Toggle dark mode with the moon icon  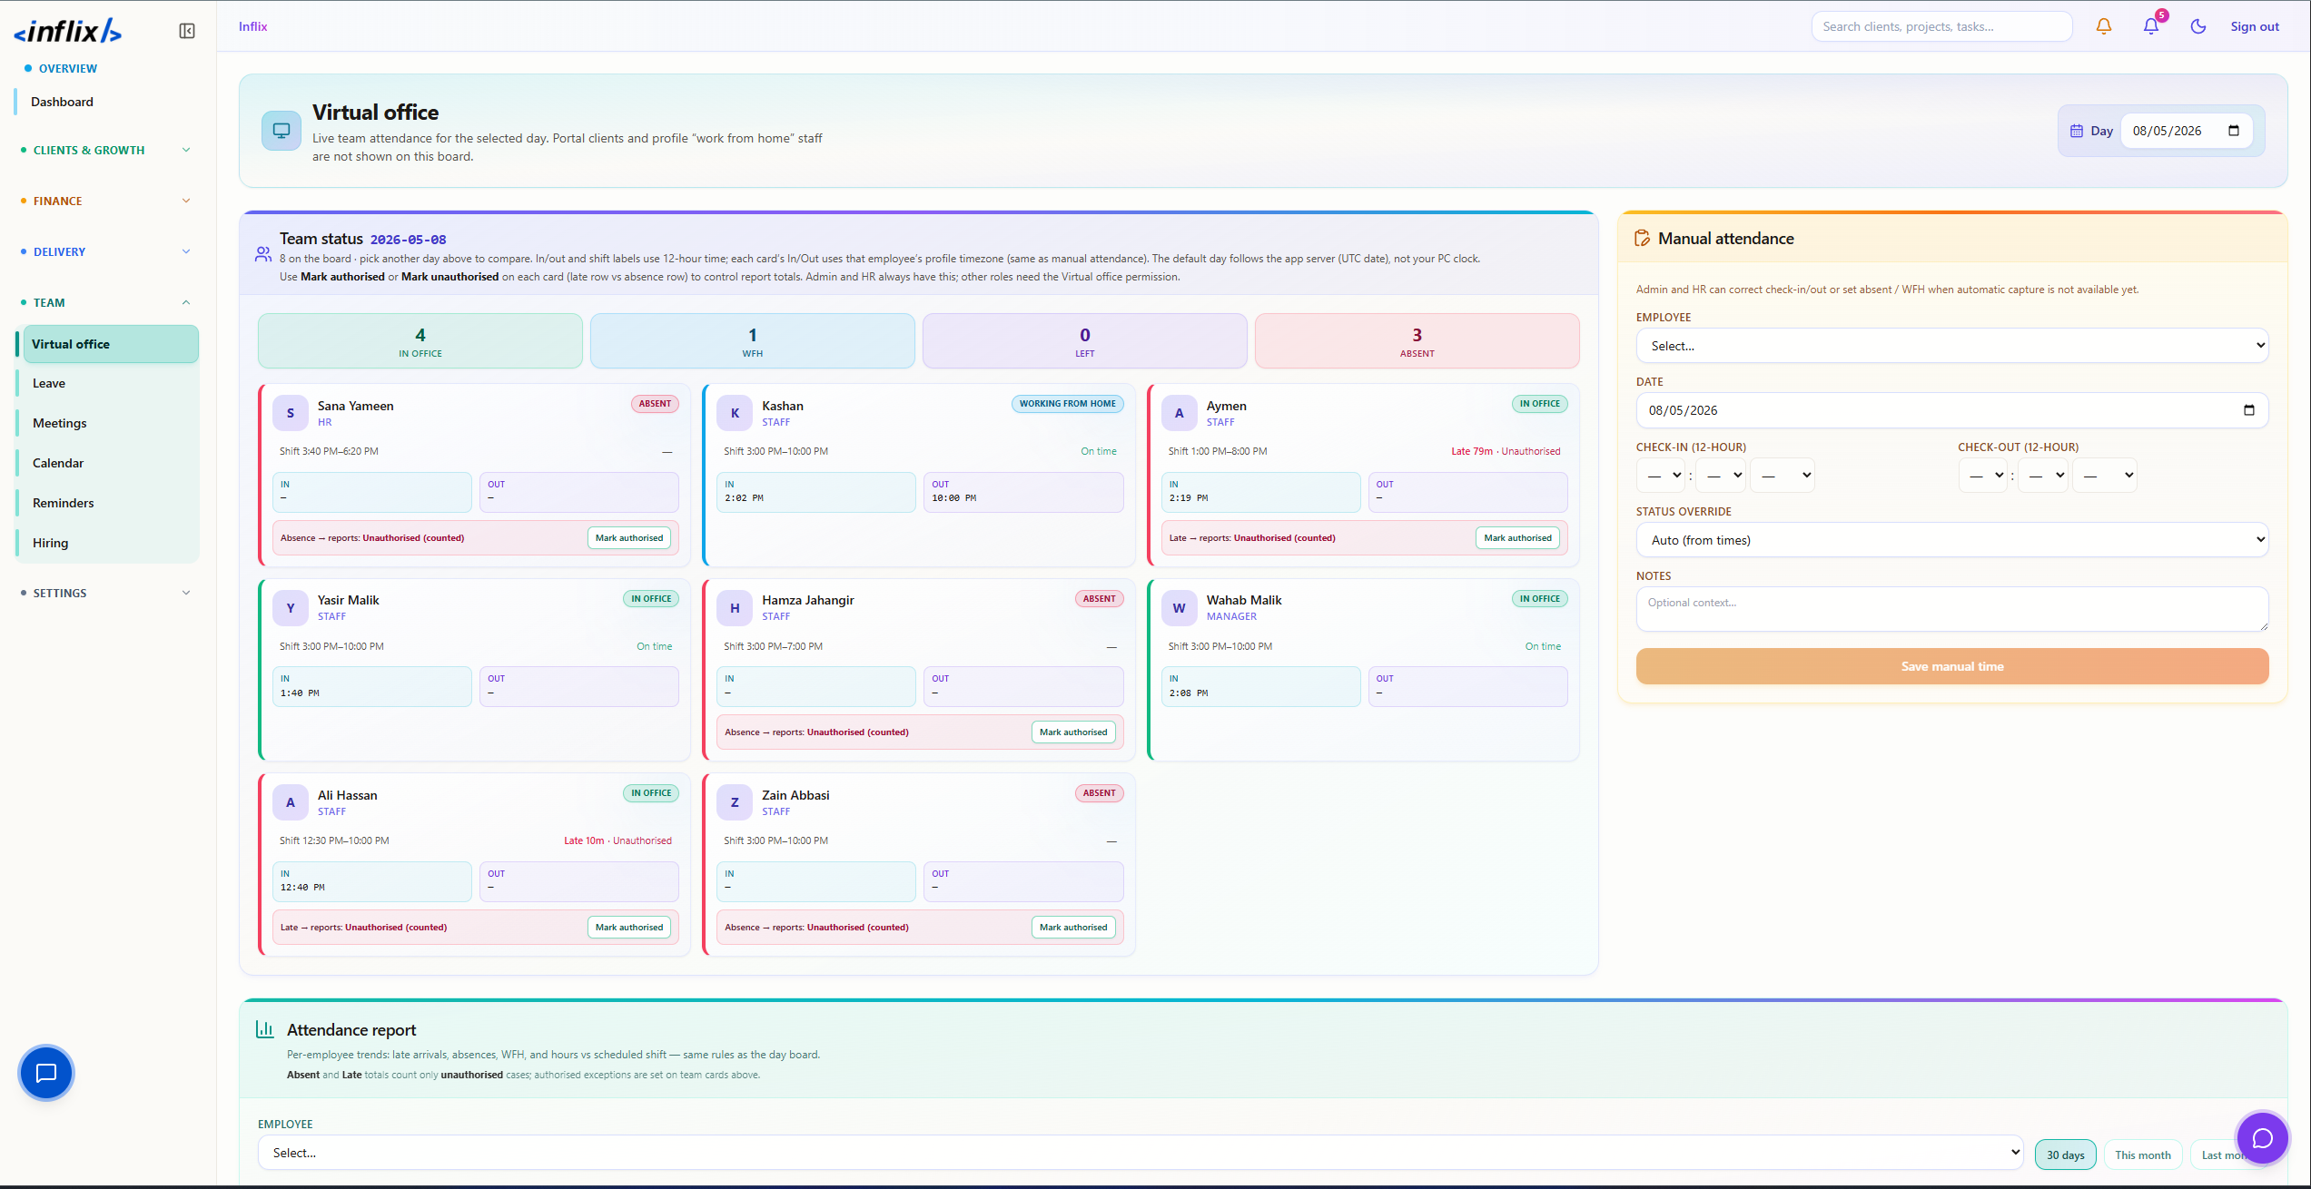[x=2198, y=26]
